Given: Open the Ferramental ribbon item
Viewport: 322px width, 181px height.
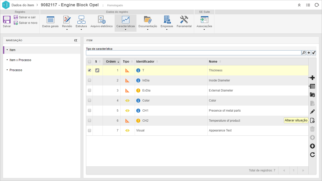Looking at the screenshot, I should pos(184,22).
